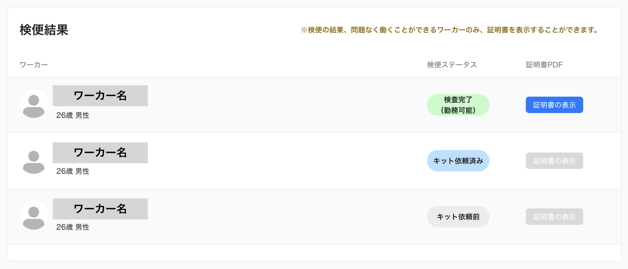Image resolution: width=628 pixels, height=269 pixels.
Task: Select the green 検査完了（勤務可能）status badge
Action: tap(458, 105)
